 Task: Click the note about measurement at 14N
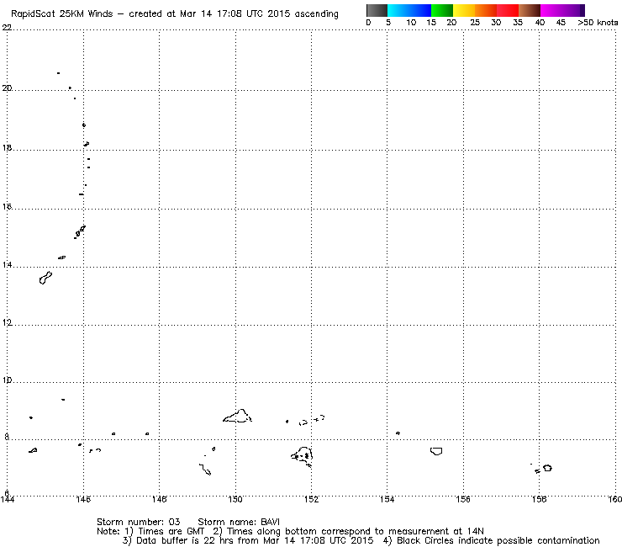[348, 532]
